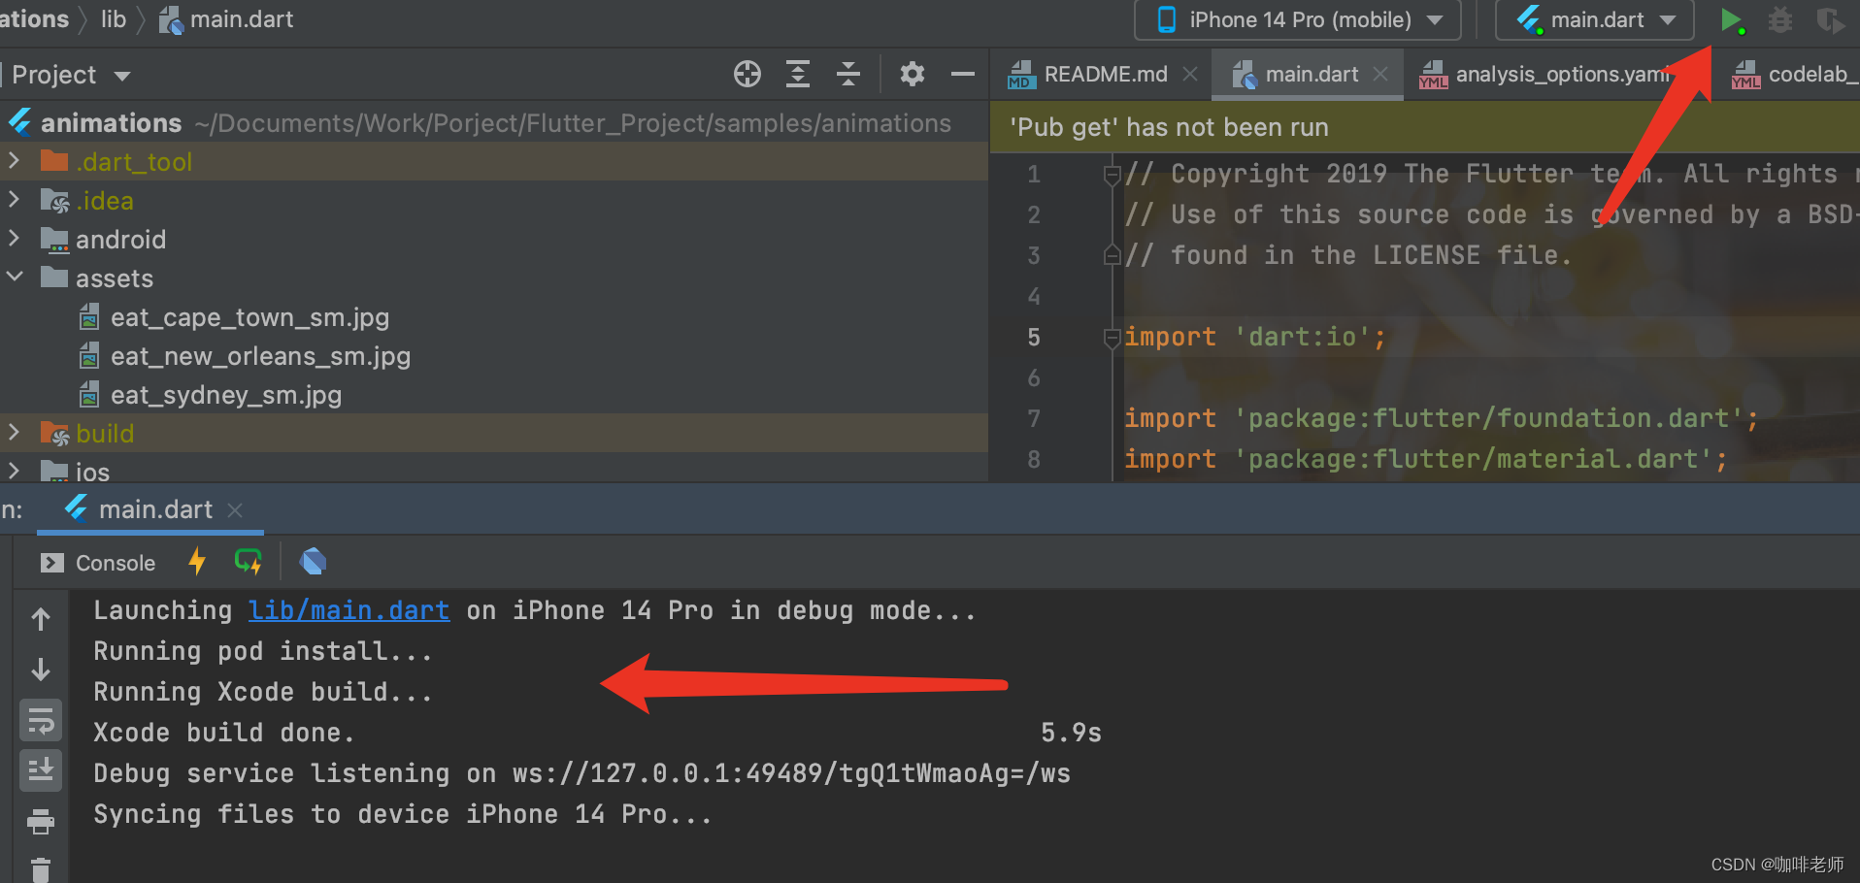Click the import 'dart:io' code line
Image resolution: width=1860 pixels, height=883 pixels.
pyautogui.click(x=1255, y=337)
